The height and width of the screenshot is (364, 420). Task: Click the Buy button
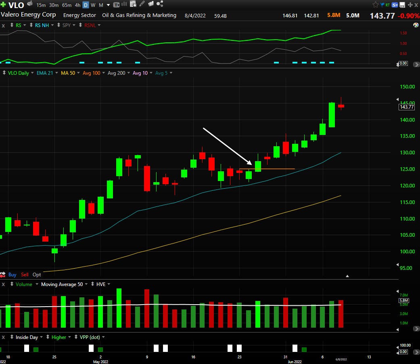point(13,275)
